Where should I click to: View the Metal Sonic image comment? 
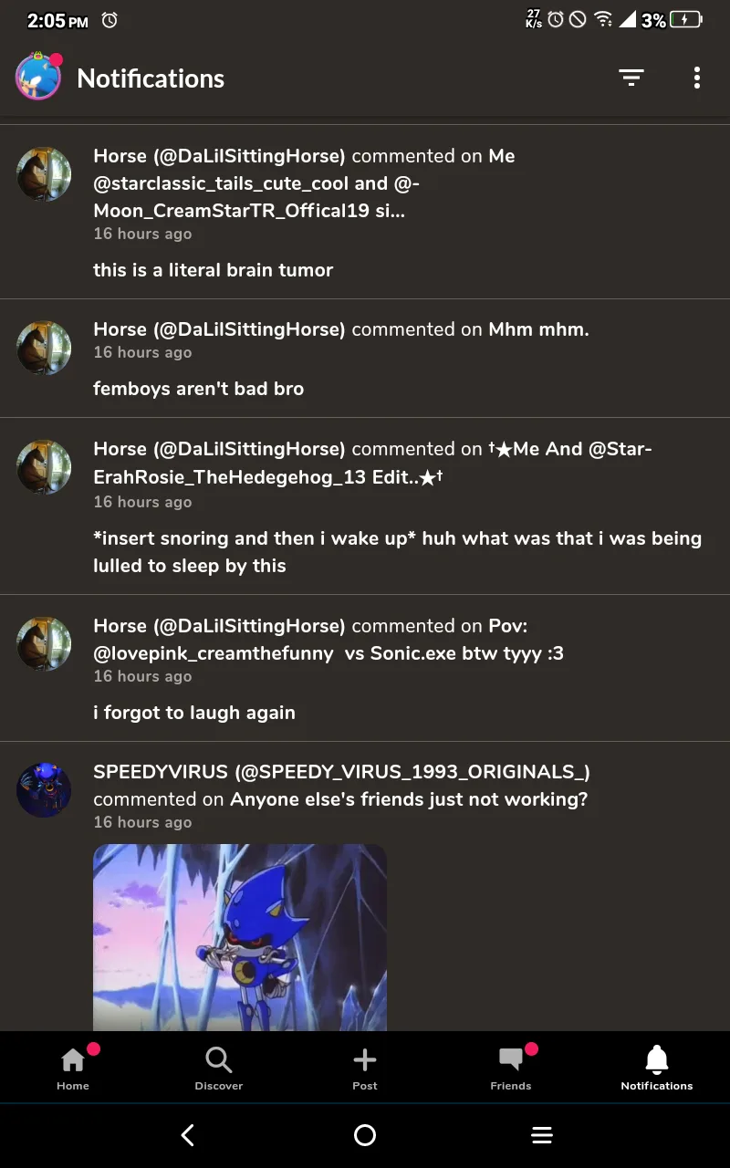click(x=240, y=937)
